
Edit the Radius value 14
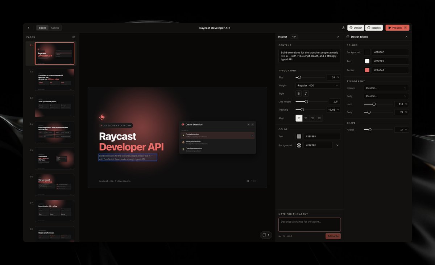pyautogui.click(x=401, y=129)
